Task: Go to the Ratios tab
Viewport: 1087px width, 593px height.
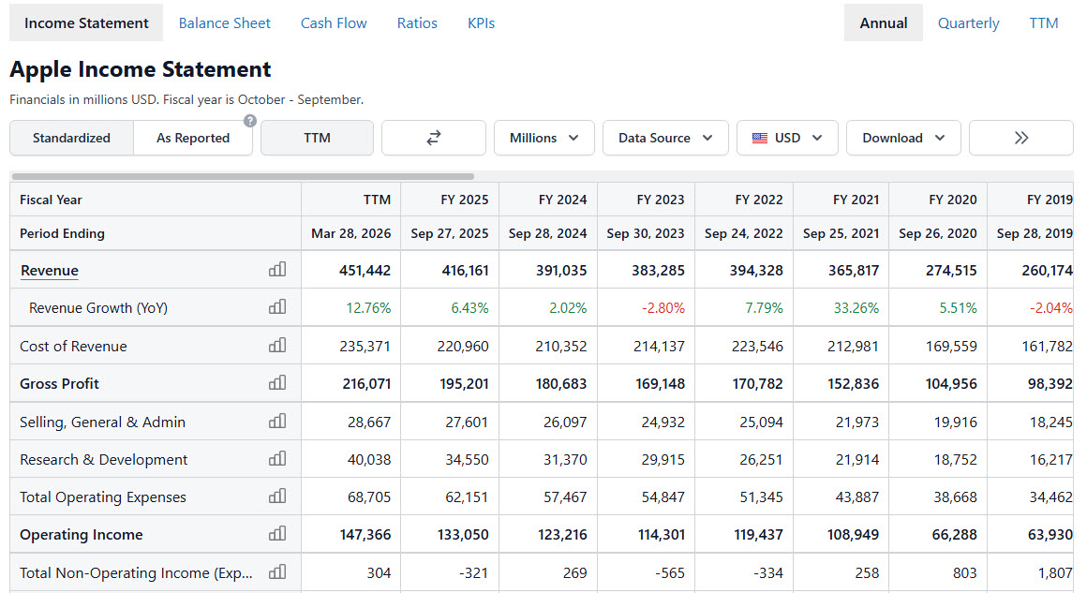Action: point(417,22)
